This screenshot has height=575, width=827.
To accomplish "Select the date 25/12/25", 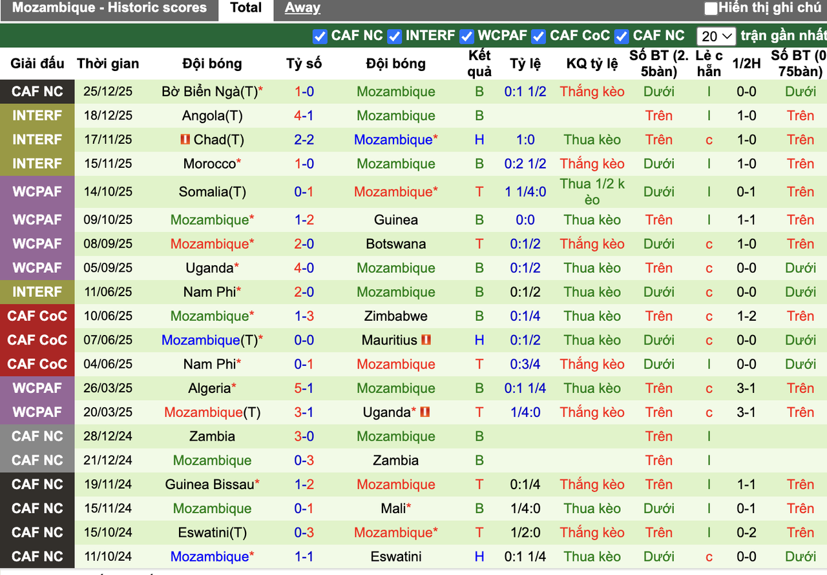I will (x=108, y=92).
